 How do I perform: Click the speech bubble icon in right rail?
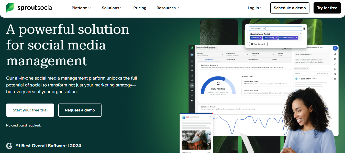(335, 59)
